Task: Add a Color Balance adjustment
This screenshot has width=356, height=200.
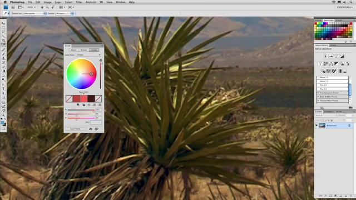Action: point(332,64)
